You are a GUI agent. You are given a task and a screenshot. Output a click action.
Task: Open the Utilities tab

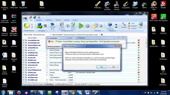67,20
